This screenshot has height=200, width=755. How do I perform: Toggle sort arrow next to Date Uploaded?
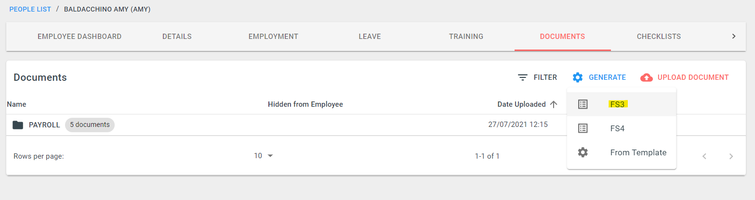[554, 104]
